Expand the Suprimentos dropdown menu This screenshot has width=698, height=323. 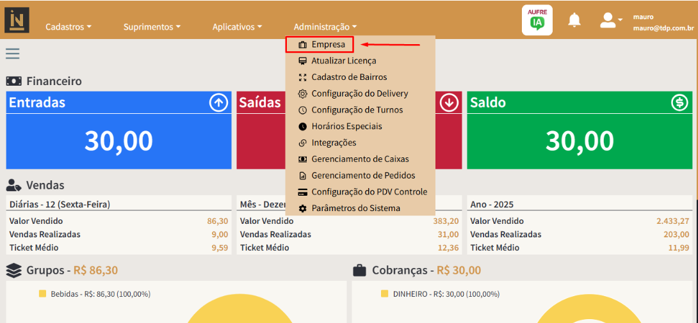(x=152, y=27)
